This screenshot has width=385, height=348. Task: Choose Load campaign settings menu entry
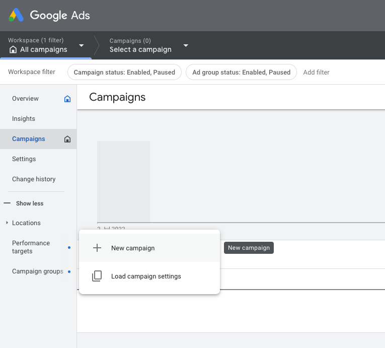[x=149, y=276]
